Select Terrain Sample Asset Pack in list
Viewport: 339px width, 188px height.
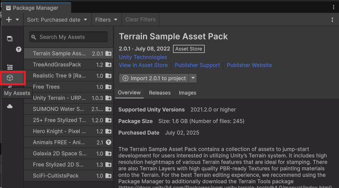pyautogui.click(x=69, y=53)
